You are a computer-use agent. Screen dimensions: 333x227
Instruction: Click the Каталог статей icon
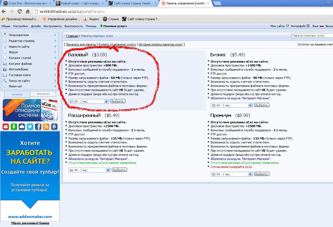5,58
